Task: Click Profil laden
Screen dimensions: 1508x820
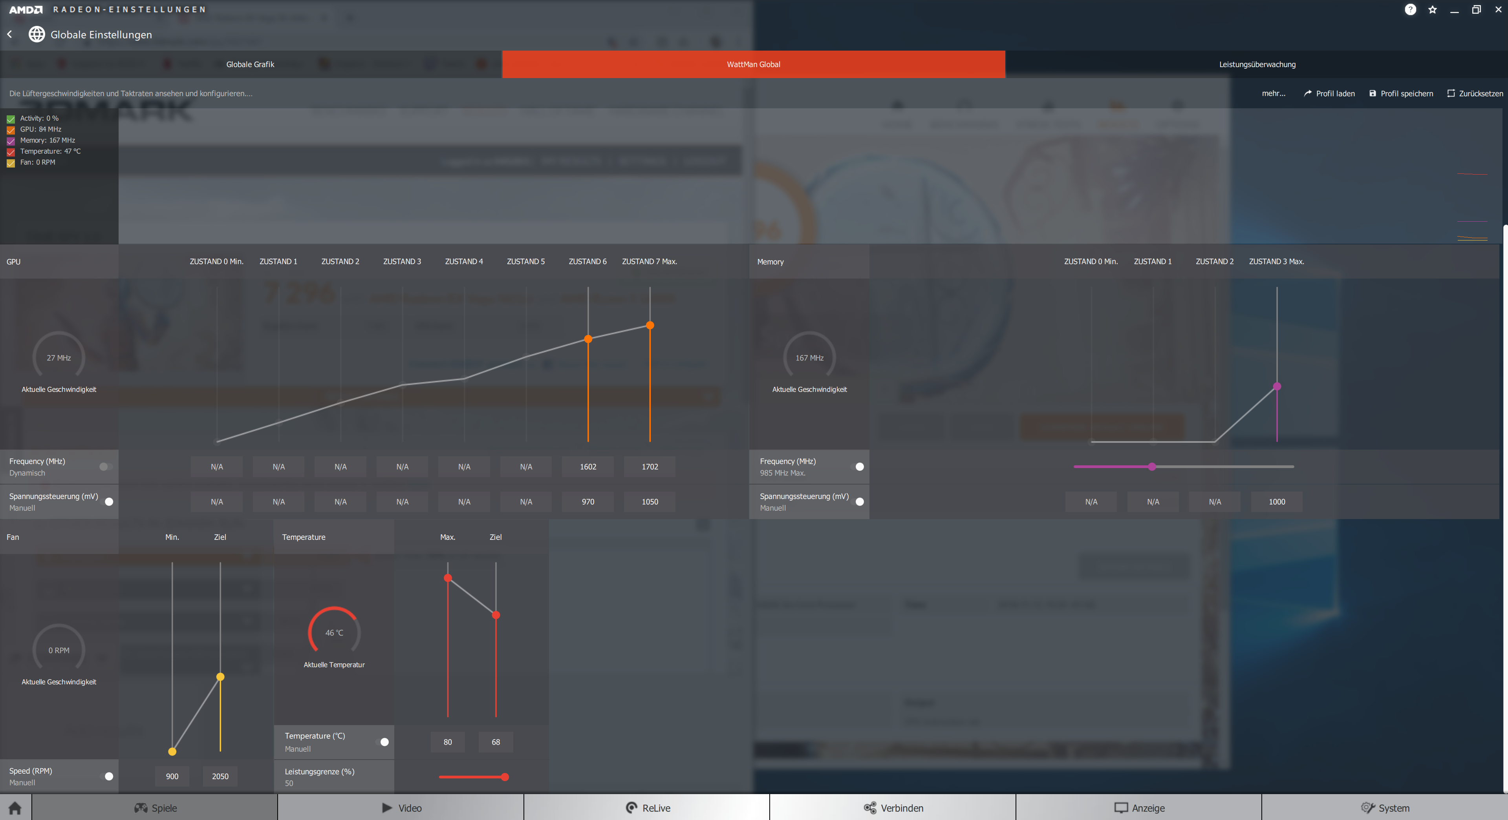Action: (1329, 94)
